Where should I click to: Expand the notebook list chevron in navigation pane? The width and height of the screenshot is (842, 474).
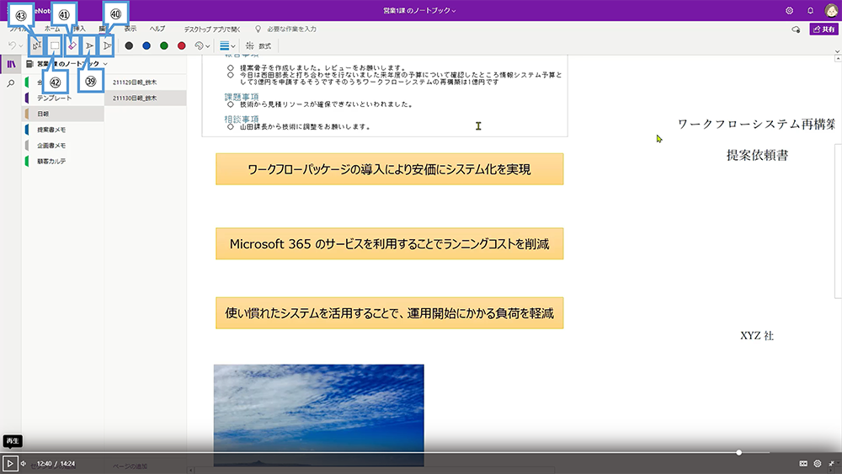click(105, 64)
